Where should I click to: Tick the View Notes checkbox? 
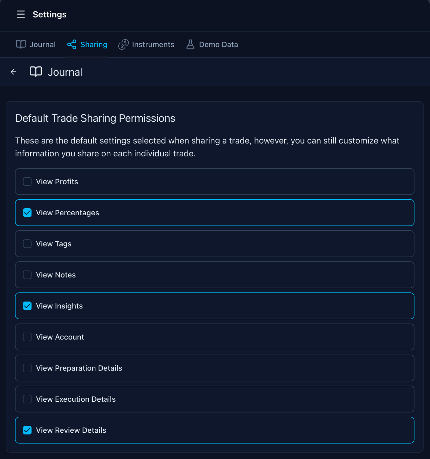[x=27, y=275]
